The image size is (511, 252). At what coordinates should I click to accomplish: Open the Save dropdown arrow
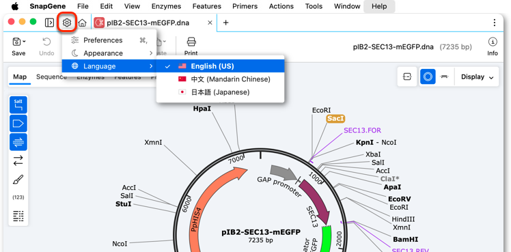(25, 42)
